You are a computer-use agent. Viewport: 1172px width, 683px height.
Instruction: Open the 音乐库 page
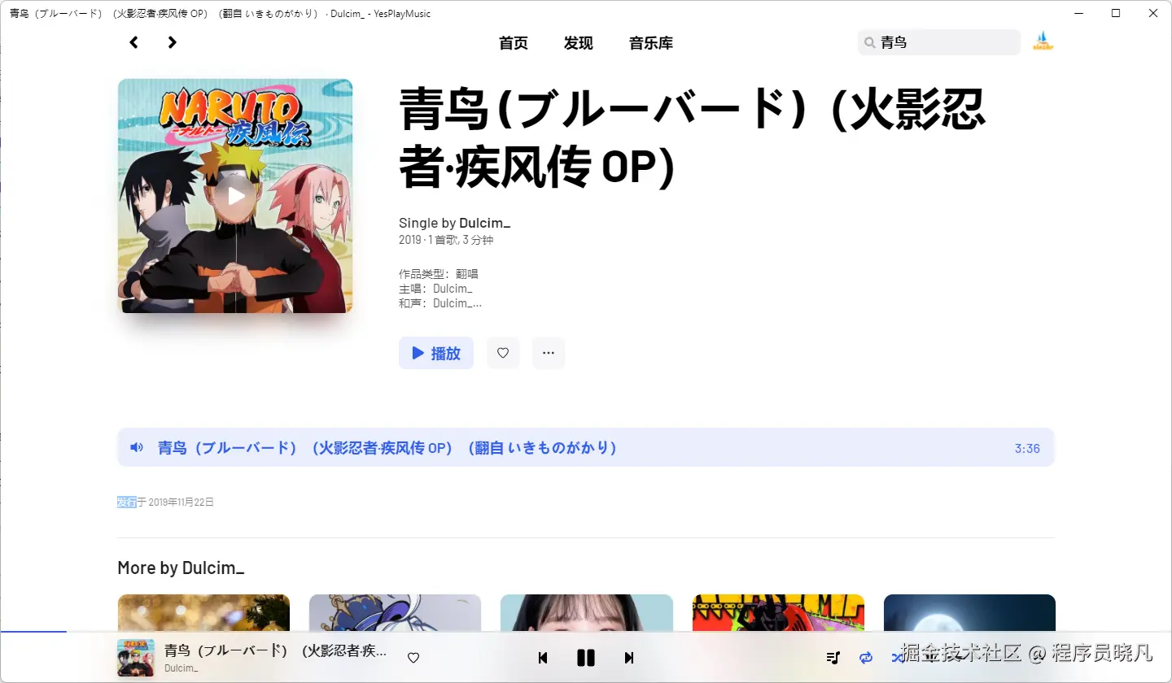click(x=650, y=43)
